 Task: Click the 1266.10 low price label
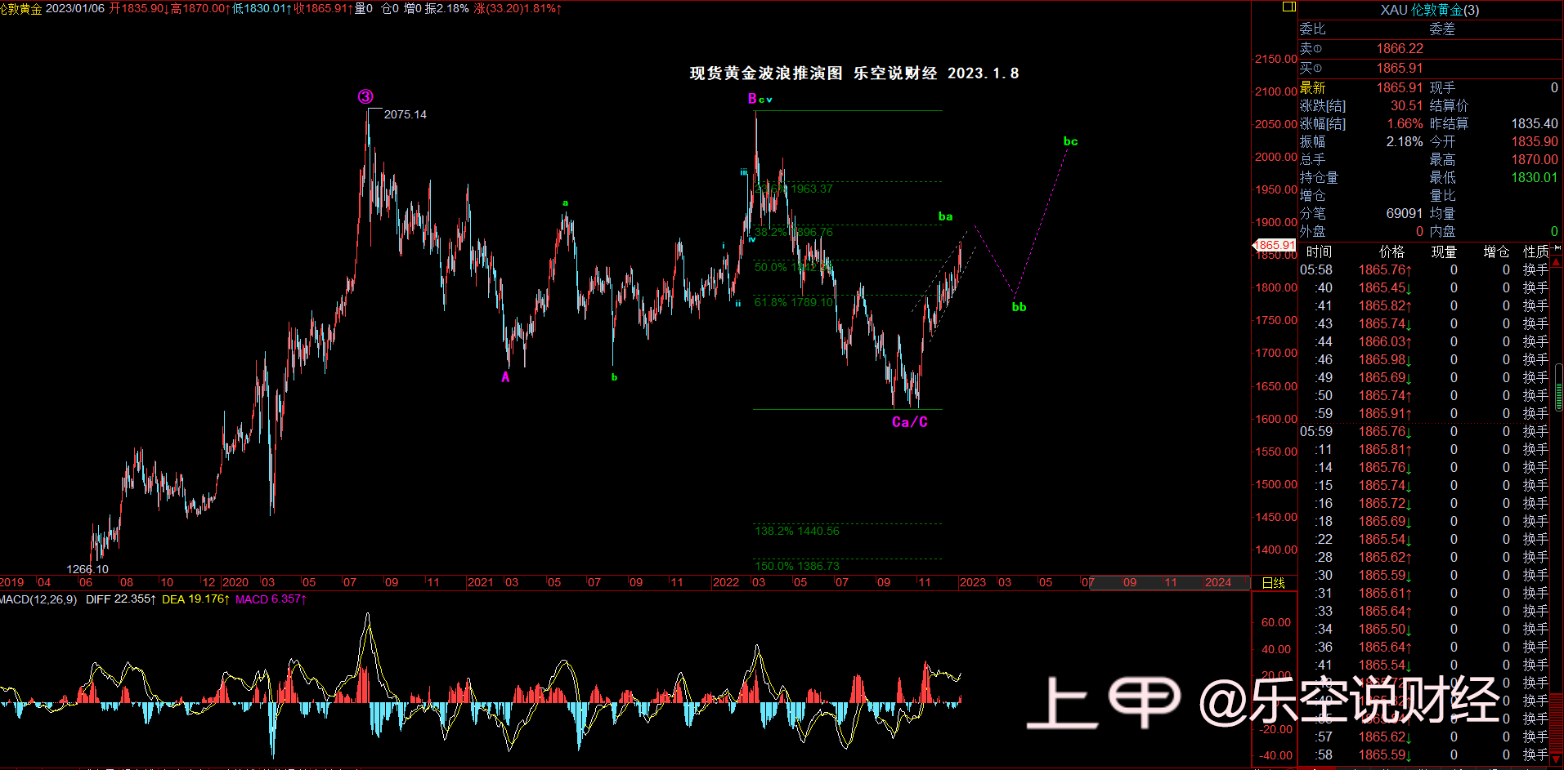point(87,569)
